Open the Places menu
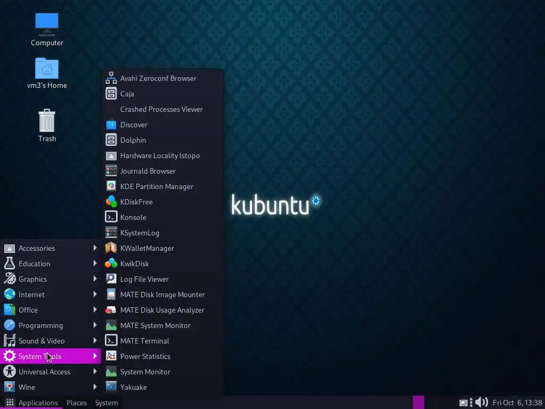Viewport: 545px width, 409px height. point(77,403)
